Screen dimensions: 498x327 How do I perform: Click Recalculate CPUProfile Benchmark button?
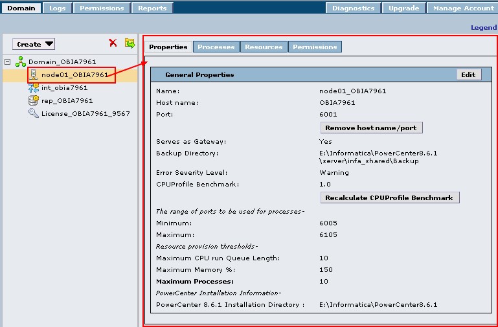point(390,197)
